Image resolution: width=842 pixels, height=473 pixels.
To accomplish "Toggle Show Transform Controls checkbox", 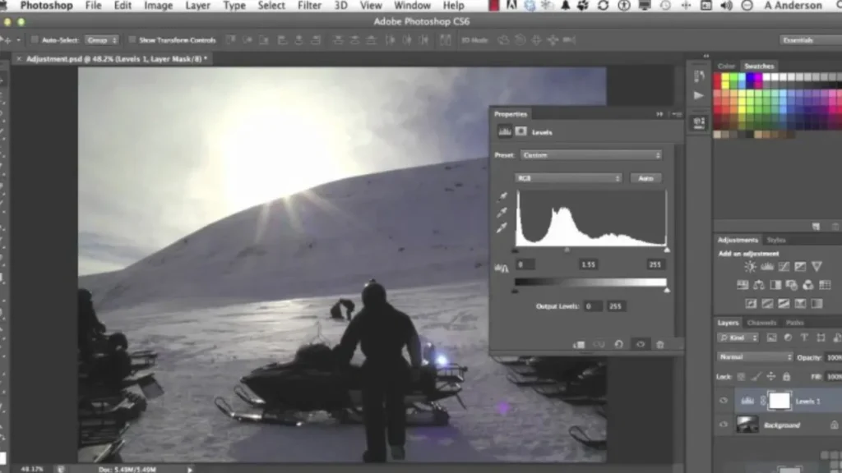I will coord(132,39).
